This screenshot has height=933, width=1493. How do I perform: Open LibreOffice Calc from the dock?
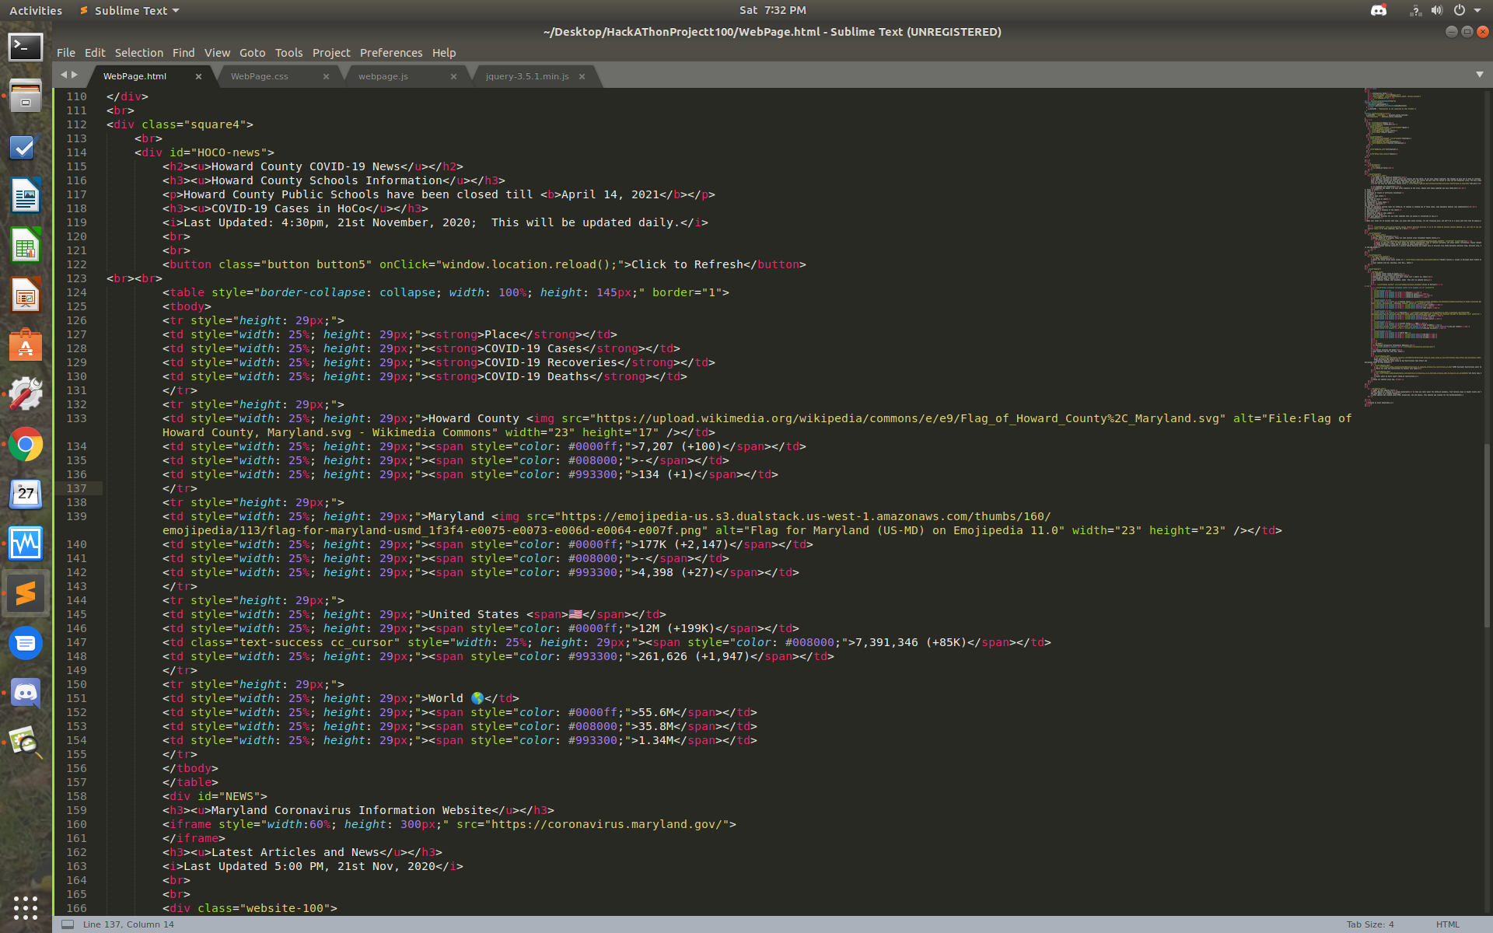coord(26,246)
